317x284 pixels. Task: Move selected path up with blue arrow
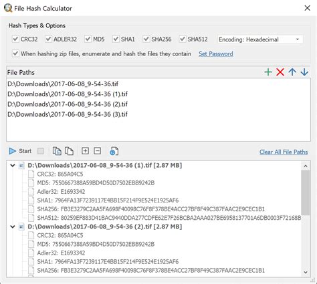292,72
